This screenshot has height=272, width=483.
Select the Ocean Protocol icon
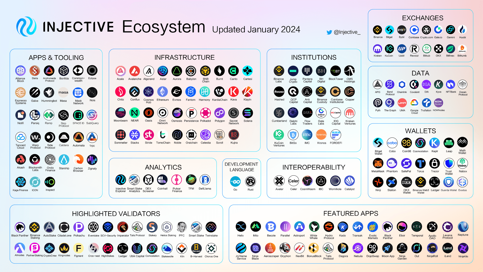pyautogui.click(x=462, y=85)
